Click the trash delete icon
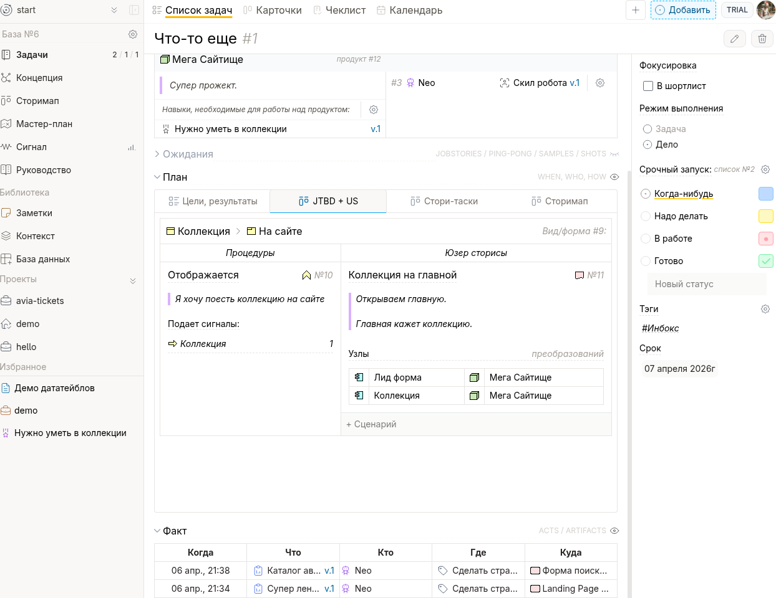The image size is (776, 598). pyautogui.click(x=762, y=39)
